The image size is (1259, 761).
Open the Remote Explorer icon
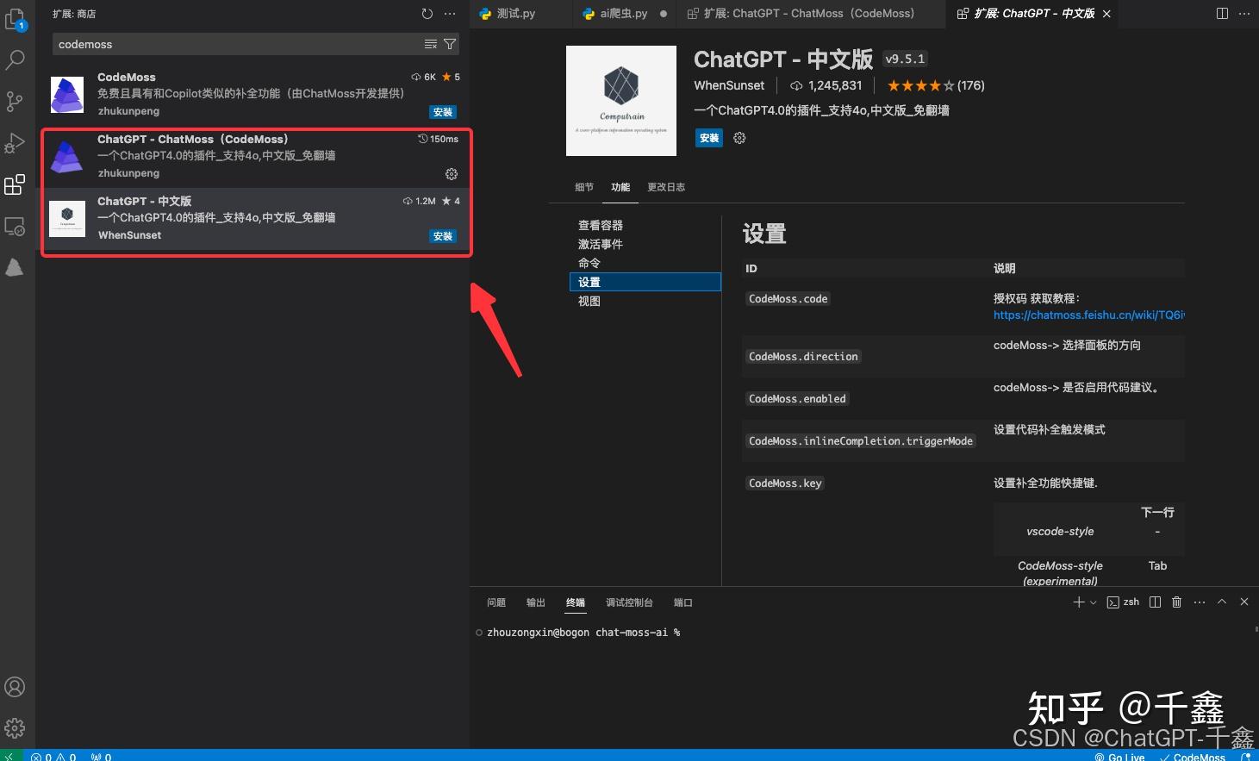point(15,226)
